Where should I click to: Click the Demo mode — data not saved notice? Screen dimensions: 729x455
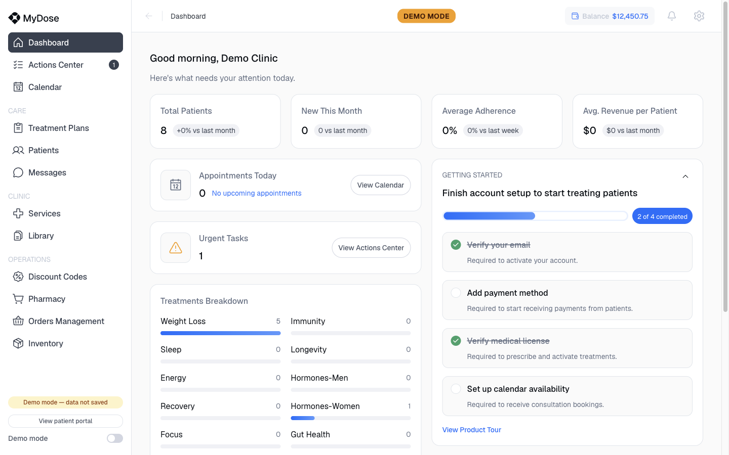coord(65,402)
